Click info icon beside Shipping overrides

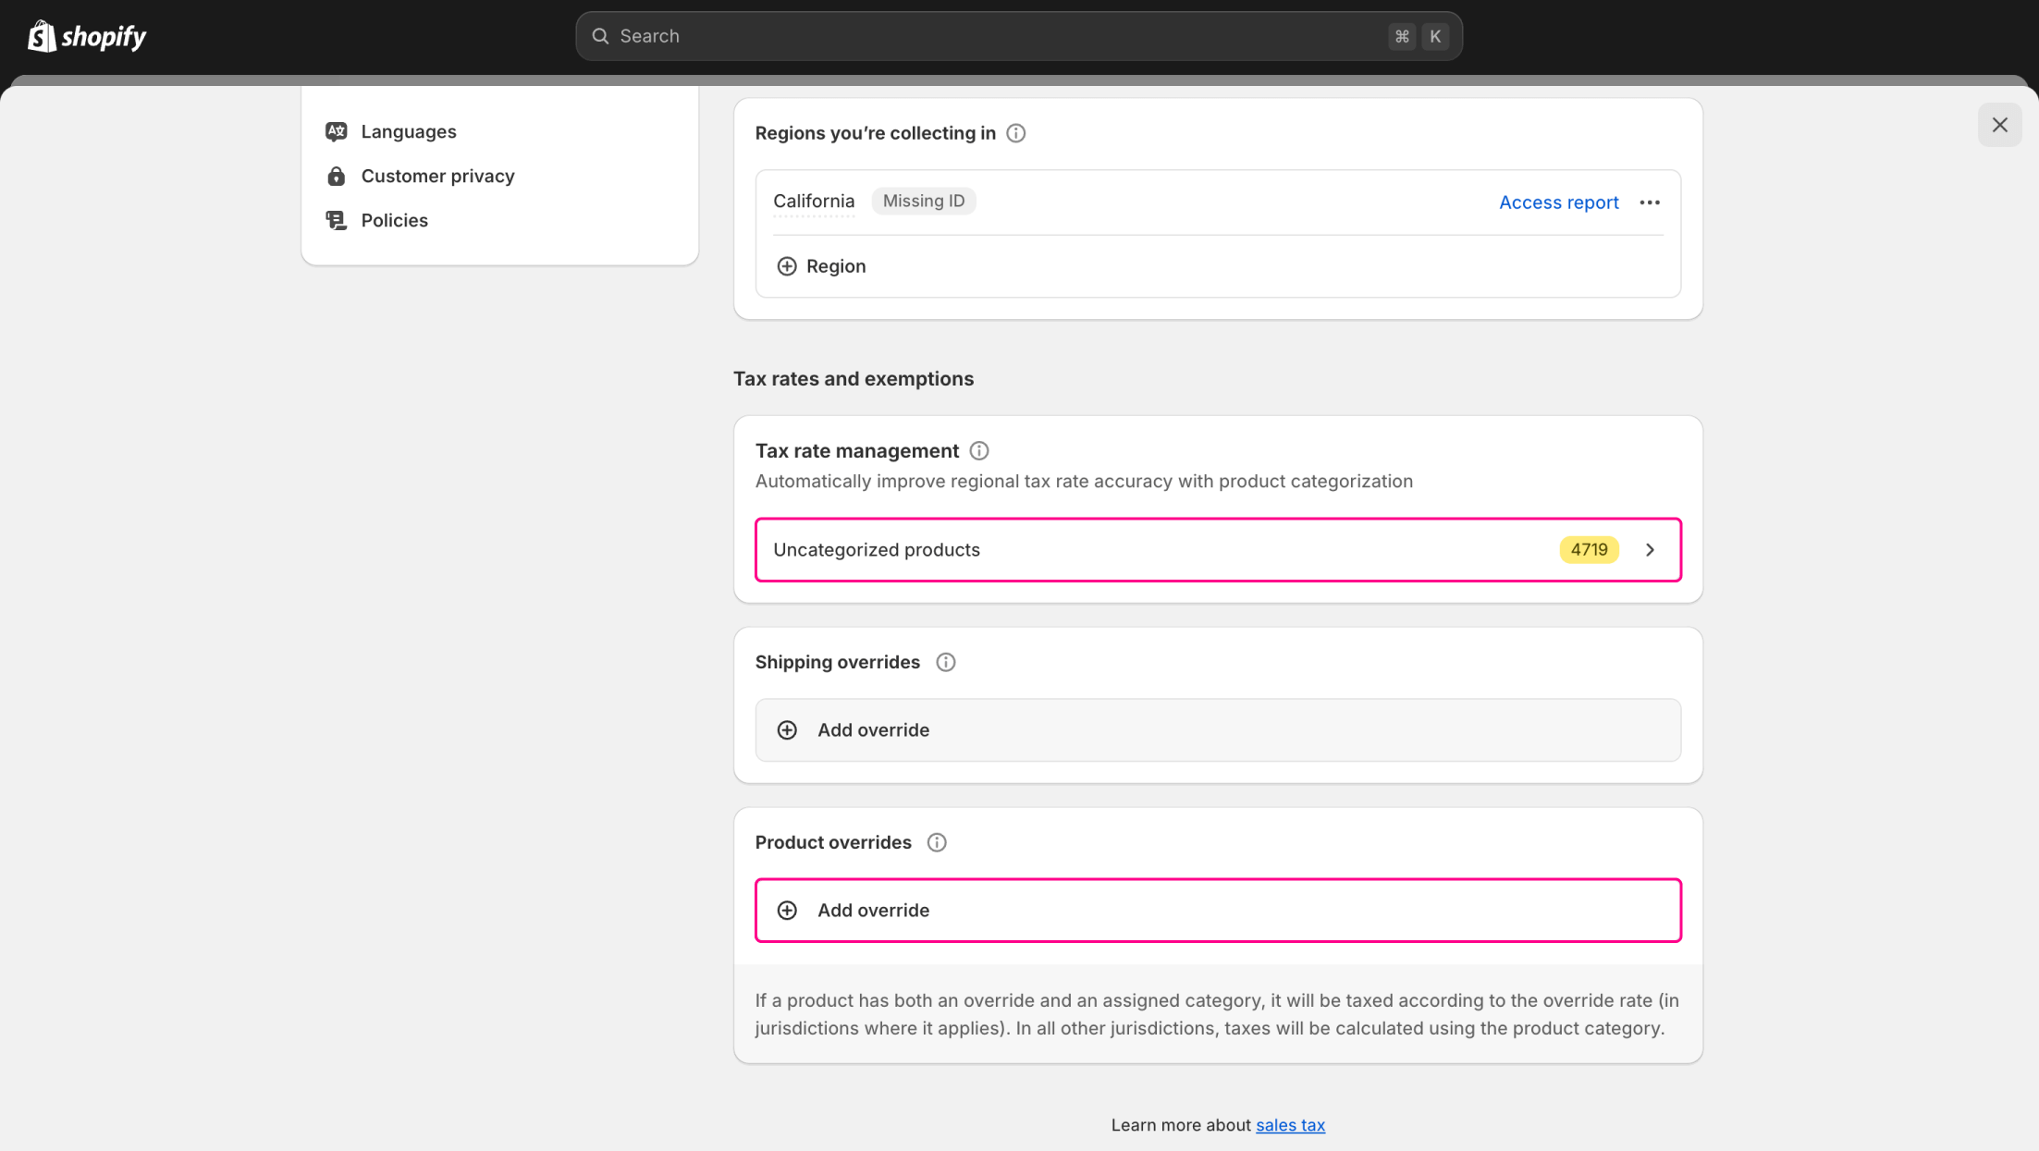point(945,662)
